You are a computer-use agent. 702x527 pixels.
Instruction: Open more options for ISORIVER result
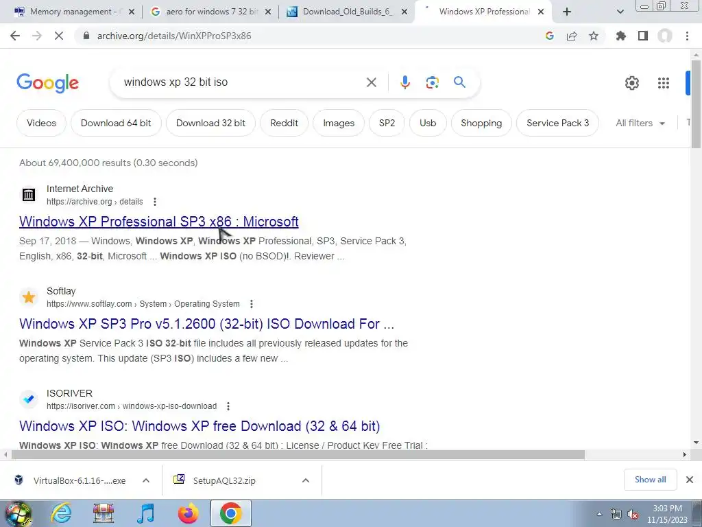click(228, 406)
